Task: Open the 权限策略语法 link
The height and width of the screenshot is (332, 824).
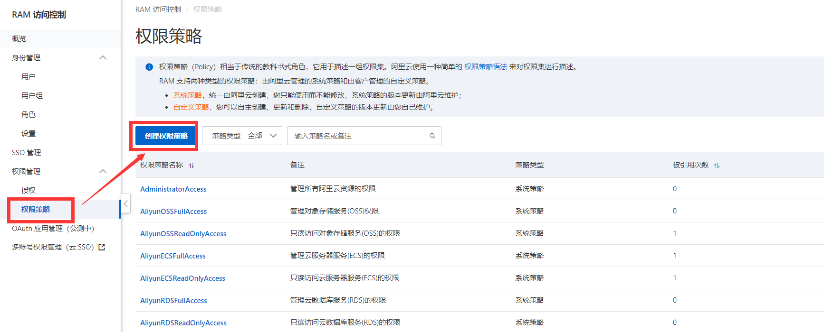Action: (486, 67)
